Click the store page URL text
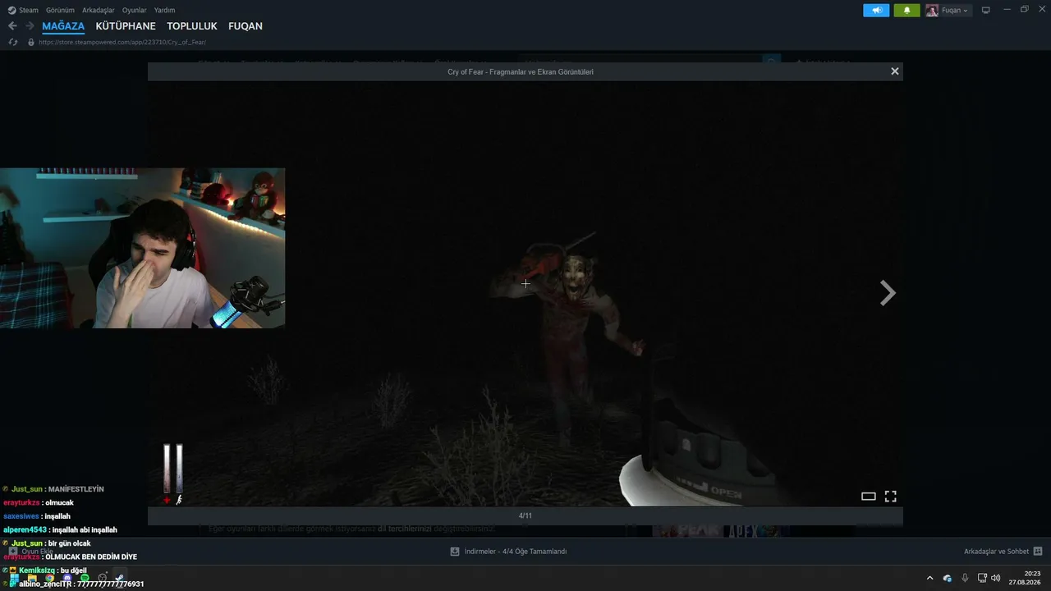The width and height of the screenshot is (1051, 591). pyautogui.click(x=122, y=42)
